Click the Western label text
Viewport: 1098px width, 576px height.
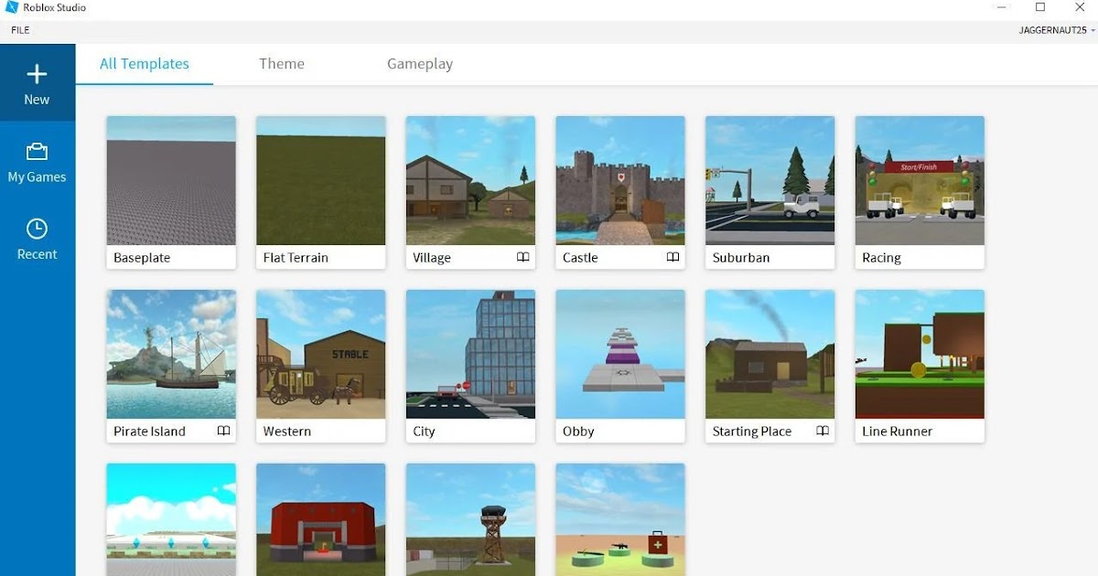coord(287,432)
